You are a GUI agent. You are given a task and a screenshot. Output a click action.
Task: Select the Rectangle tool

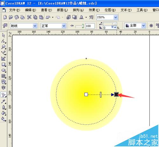coord(3,64)
